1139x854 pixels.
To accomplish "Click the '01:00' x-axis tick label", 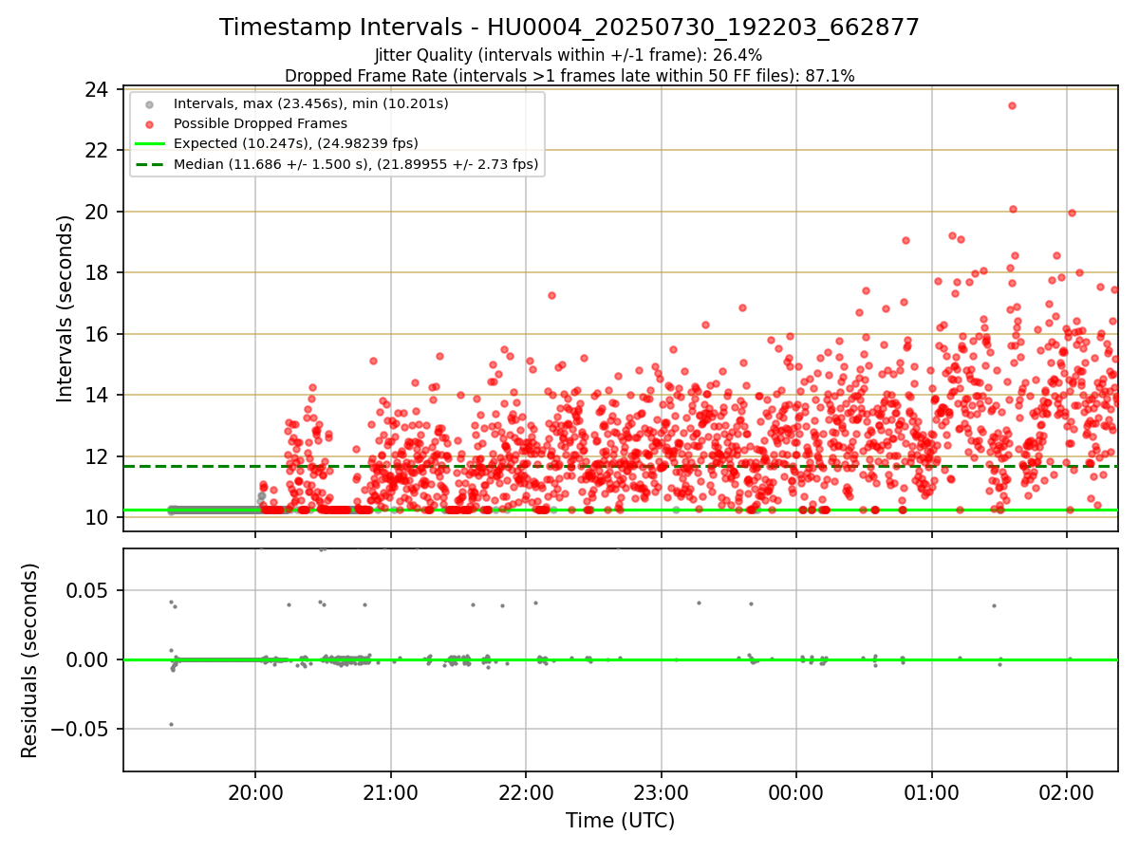I will tap(932, 792).
